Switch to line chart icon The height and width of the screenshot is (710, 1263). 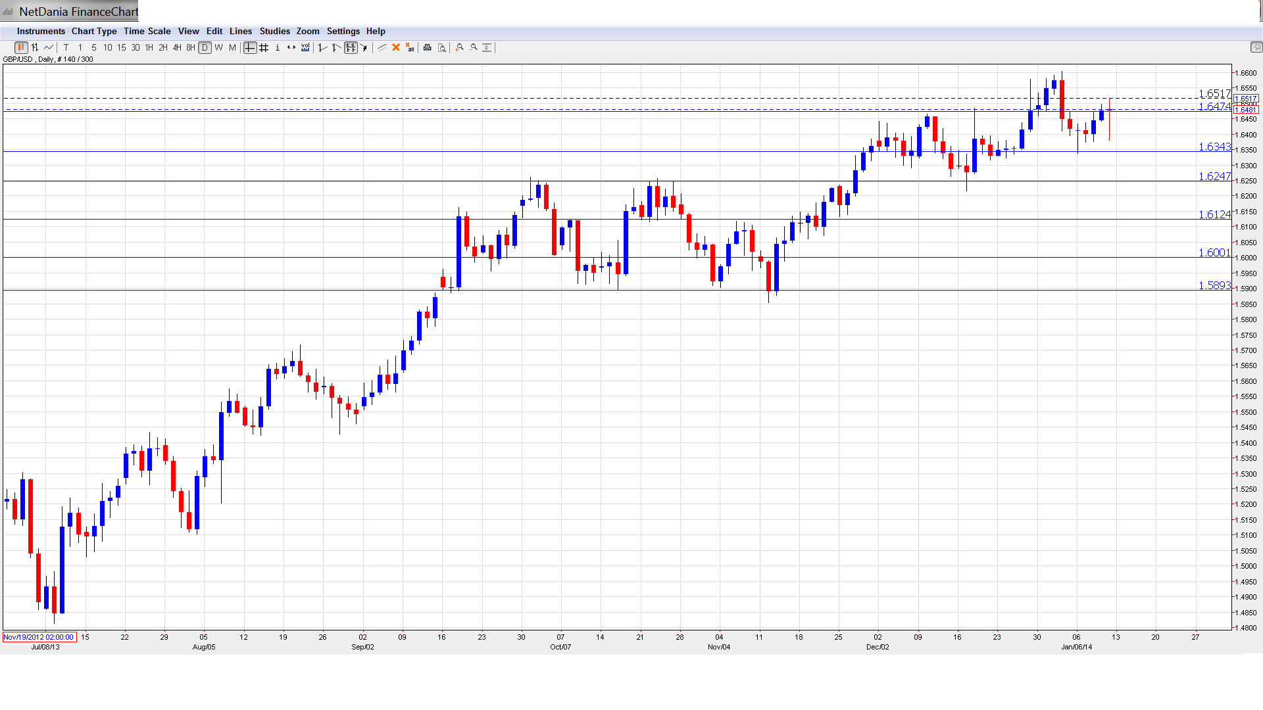(49, 47)
